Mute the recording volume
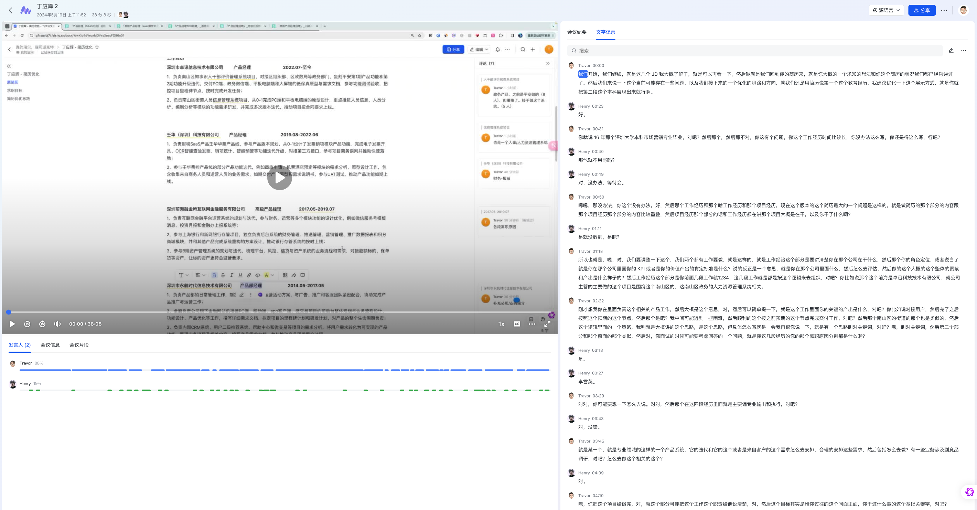The image size is (977, 510). click(57, 324)
